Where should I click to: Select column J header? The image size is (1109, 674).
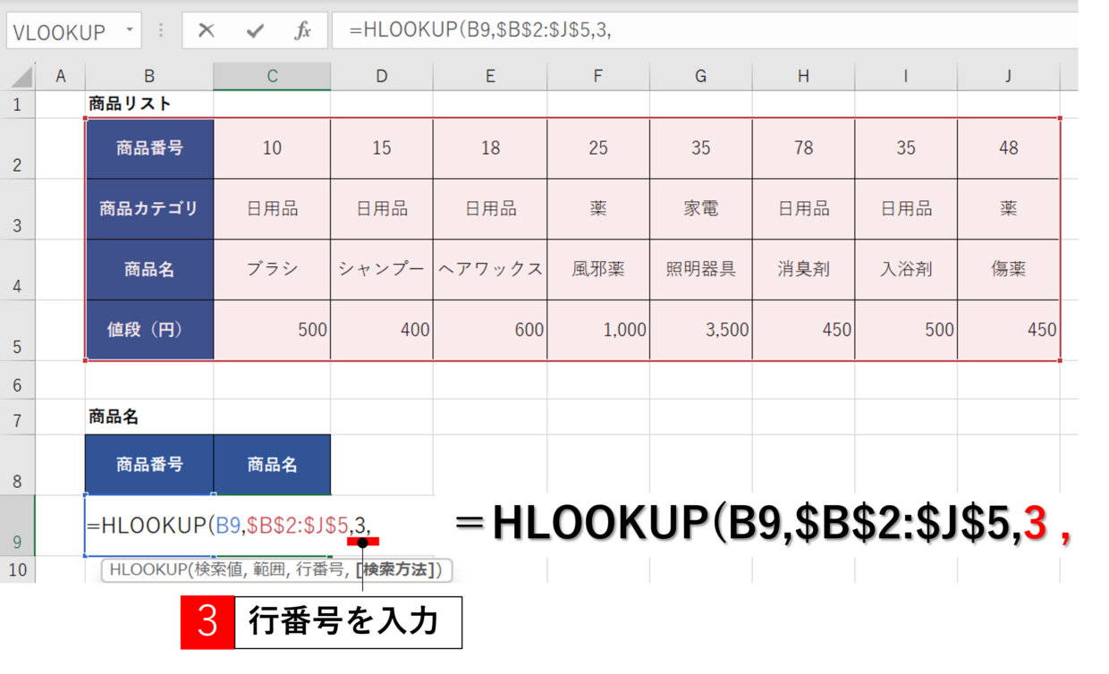(1008, 77)
